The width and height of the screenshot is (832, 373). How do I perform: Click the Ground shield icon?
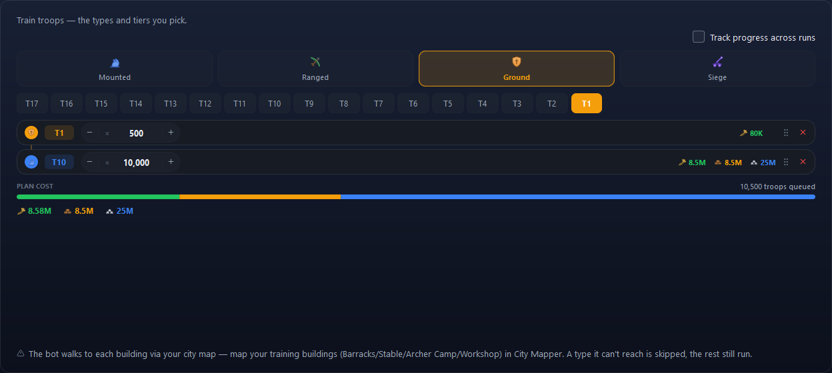[x=517, y=62]
